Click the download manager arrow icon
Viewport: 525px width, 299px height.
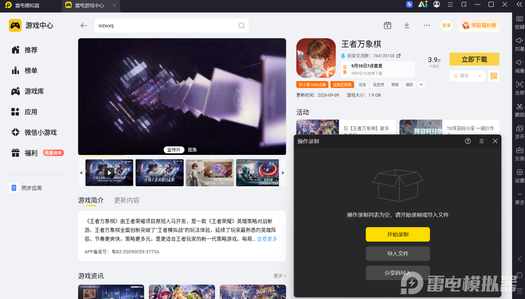(407, 25)
